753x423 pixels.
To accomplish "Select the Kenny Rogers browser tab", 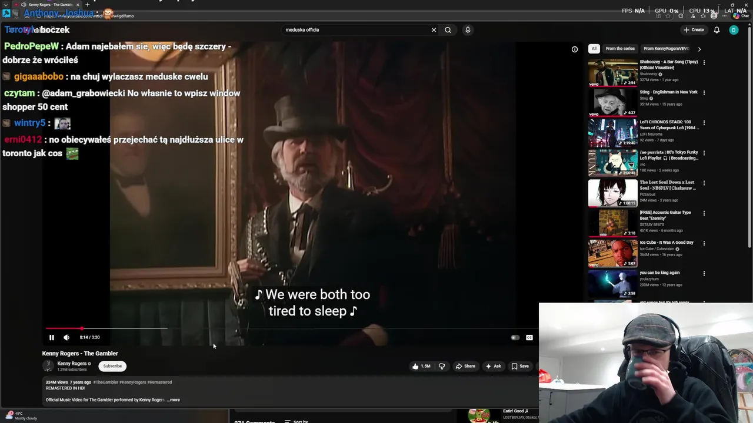I will [x=48, y=5].
